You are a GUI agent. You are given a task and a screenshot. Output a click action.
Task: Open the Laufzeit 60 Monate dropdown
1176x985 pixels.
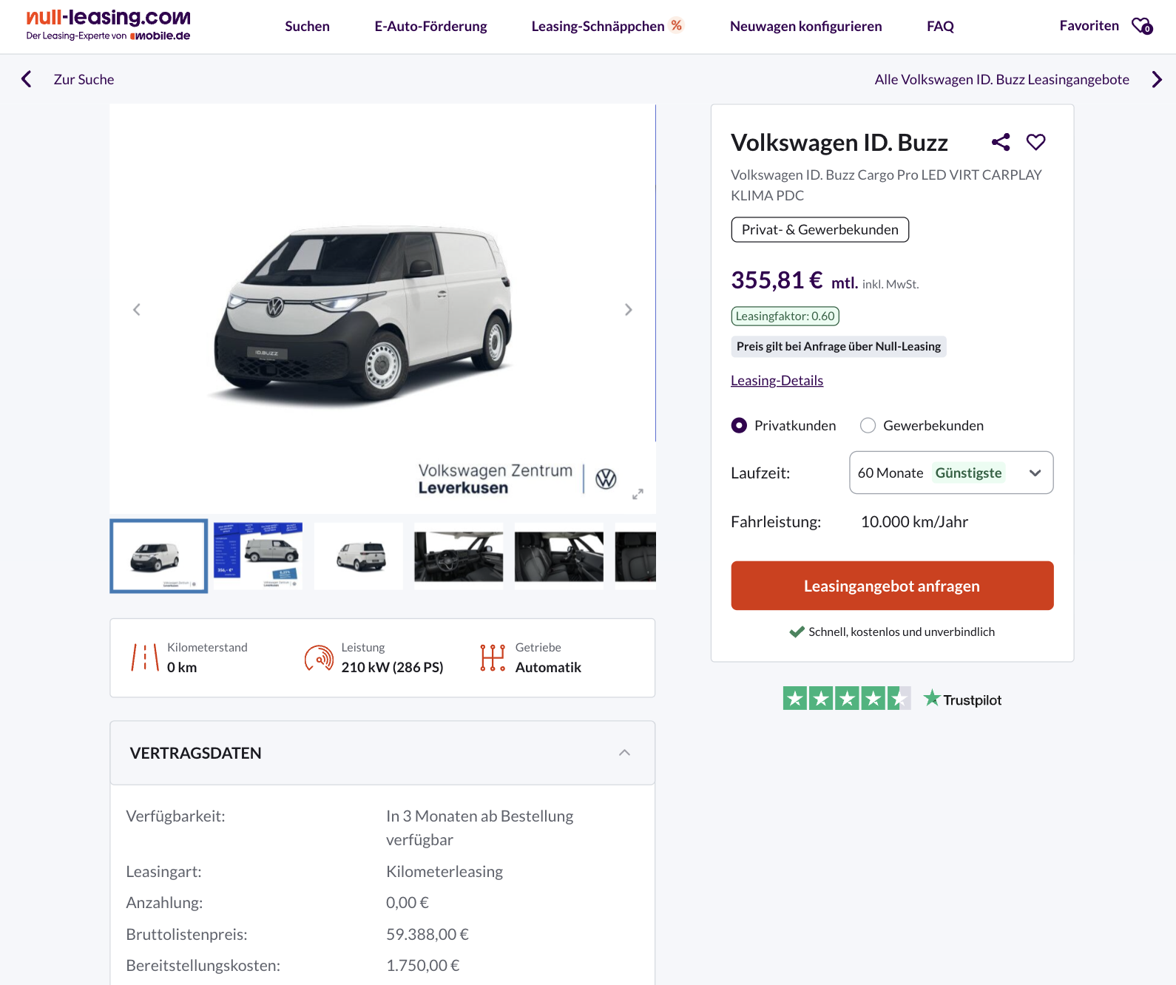click(x=950, y=473)
